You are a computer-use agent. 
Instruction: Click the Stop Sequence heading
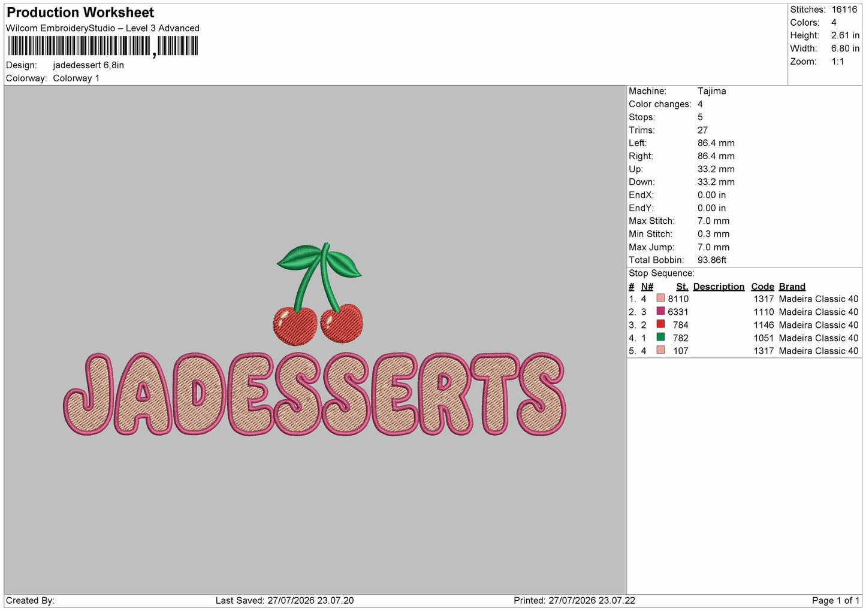662,273
